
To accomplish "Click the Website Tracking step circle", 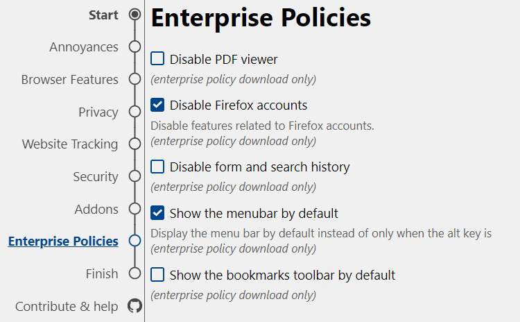I will pos(135,144).
